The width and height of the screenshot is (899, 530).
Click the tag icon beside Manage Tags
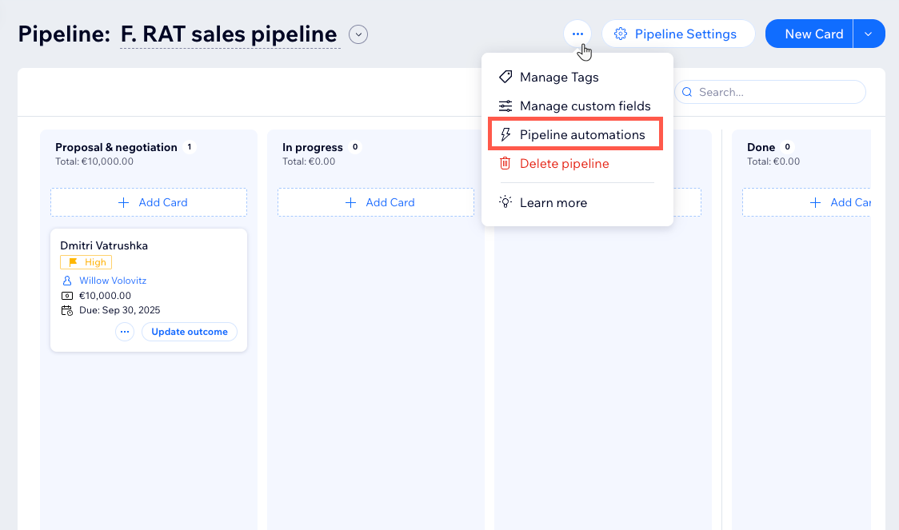click(505, 77)
